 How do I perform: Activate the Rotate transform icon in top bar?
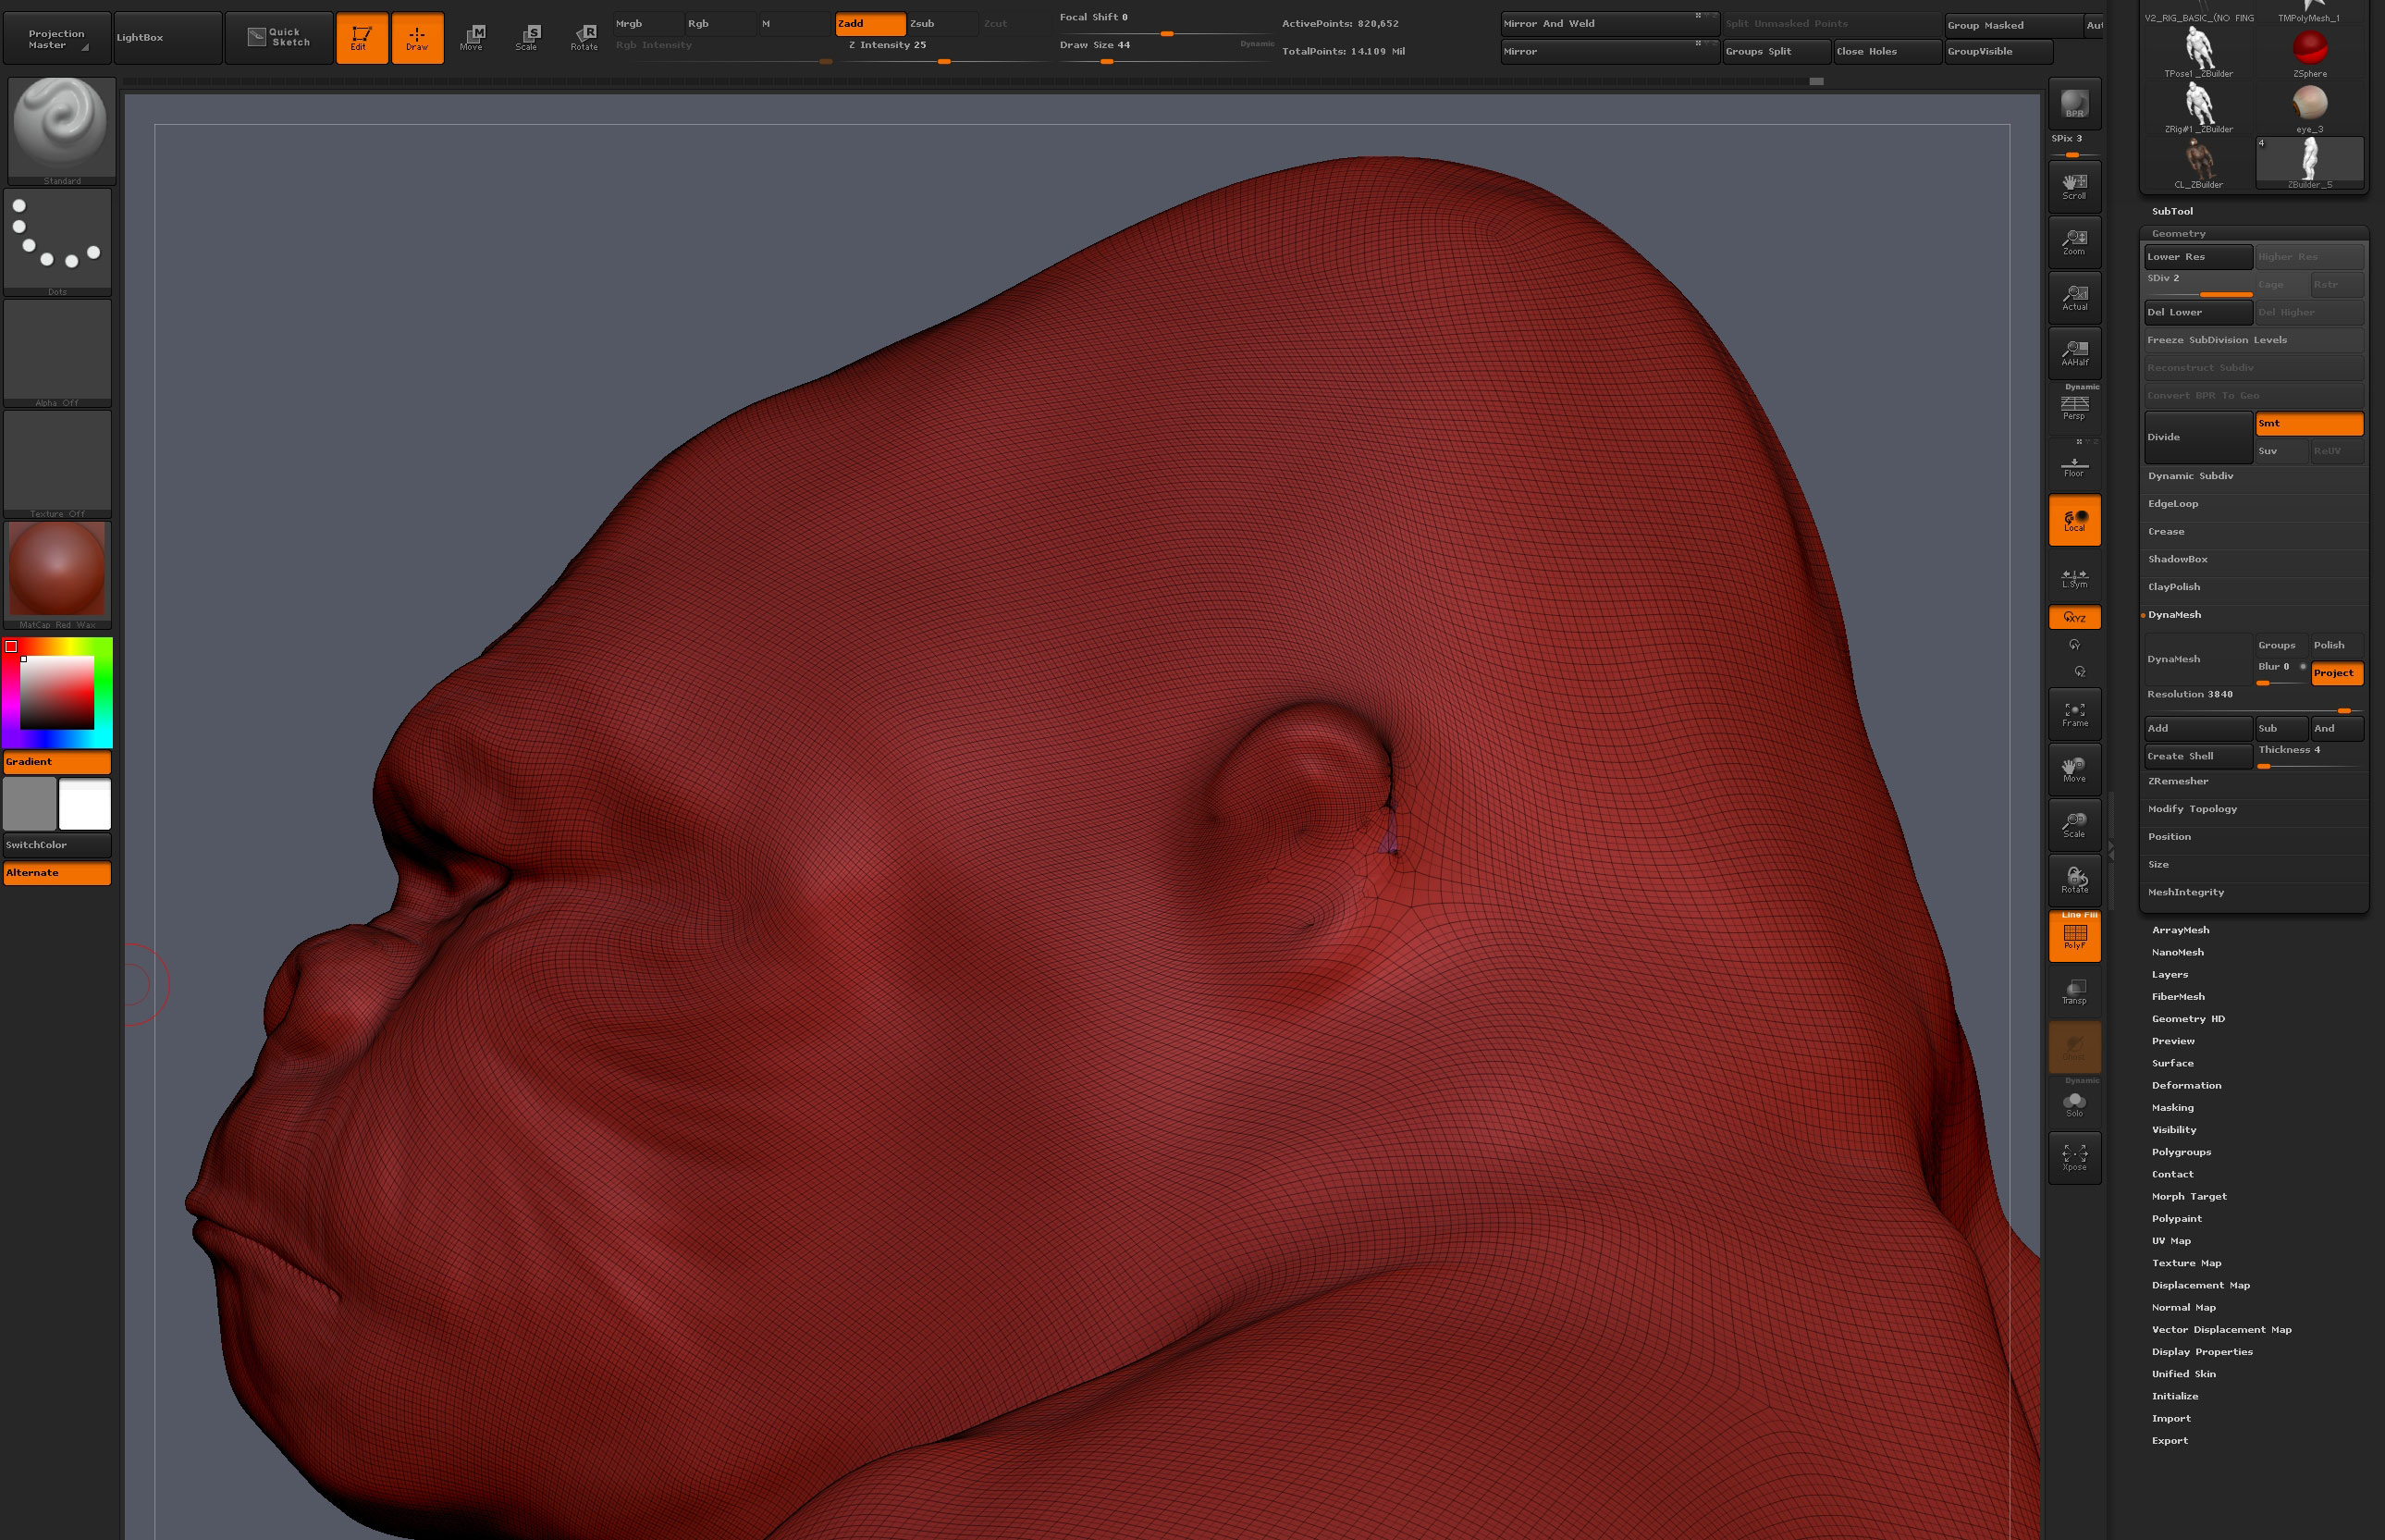click(584, 38)
